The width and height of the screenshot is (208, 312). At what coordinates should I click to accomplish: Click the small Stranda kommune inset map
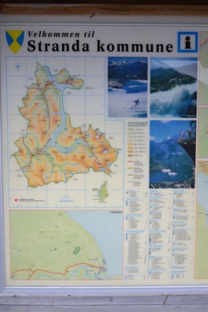click(103, 191)
